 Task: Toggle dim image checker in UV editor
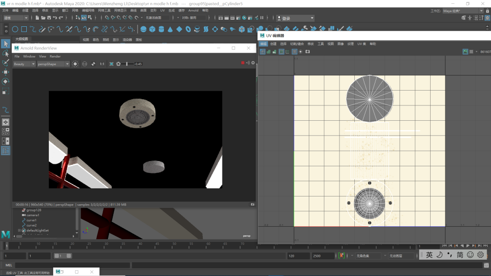pos(471,52)
